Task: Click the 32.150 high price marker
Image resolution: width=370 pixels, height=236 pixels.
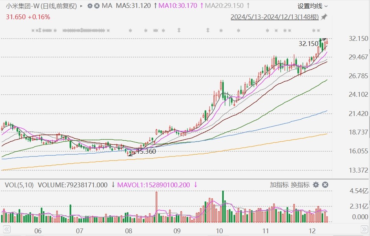Action: coord(309,44)
